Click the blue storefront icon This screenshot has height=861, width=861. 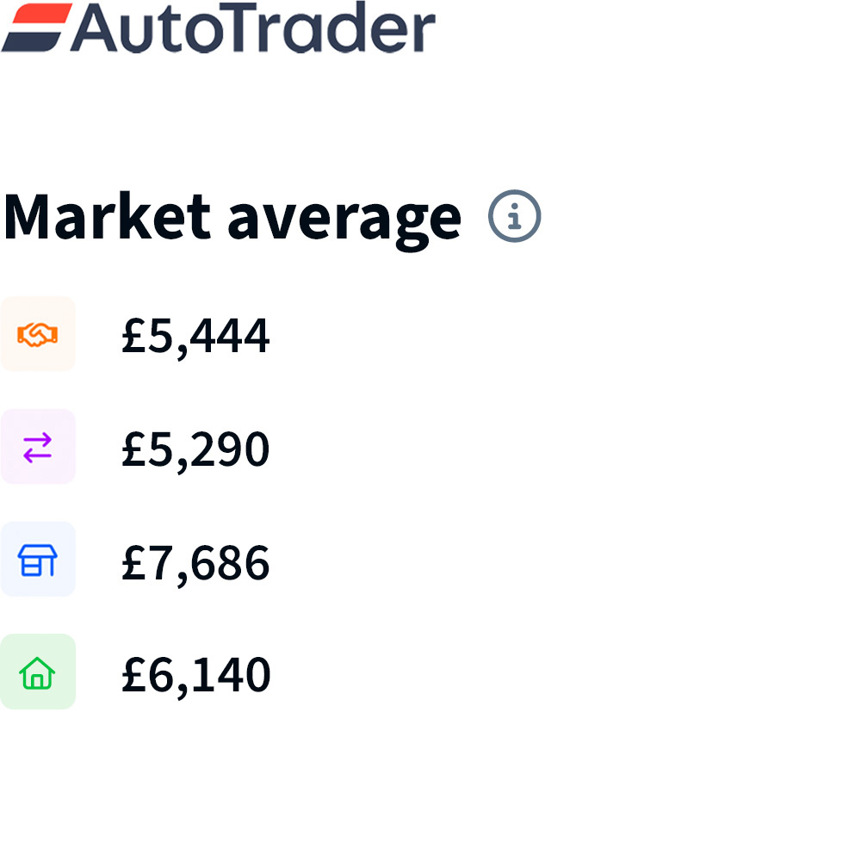click(37, 560)
